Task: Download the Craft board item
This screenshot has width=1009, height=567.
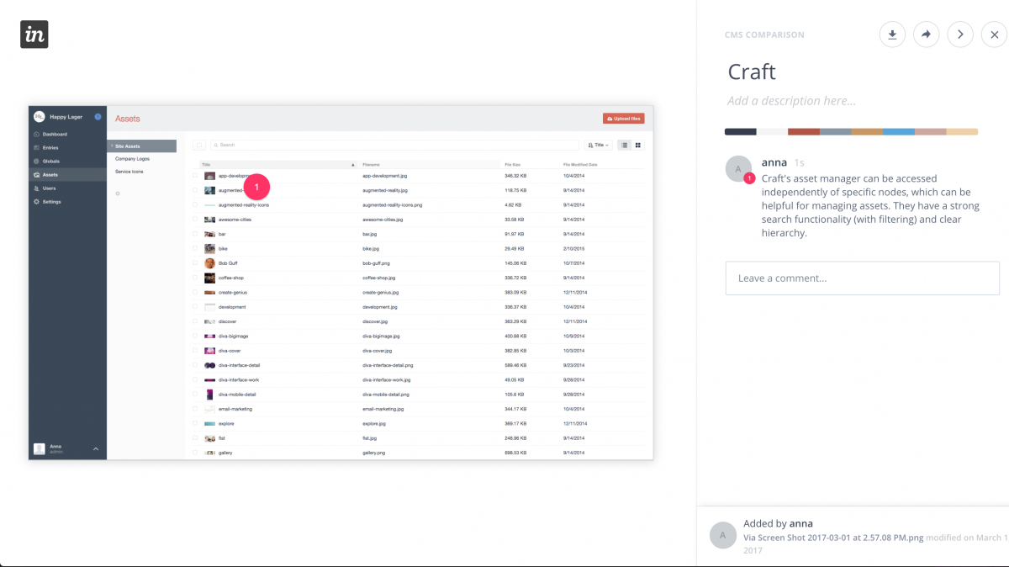Action: [892, 34]
